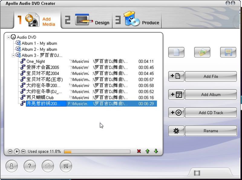The image size is (242, 180).
Task: Select track 两只蝴蝶Club
Action: click(40, 97)
